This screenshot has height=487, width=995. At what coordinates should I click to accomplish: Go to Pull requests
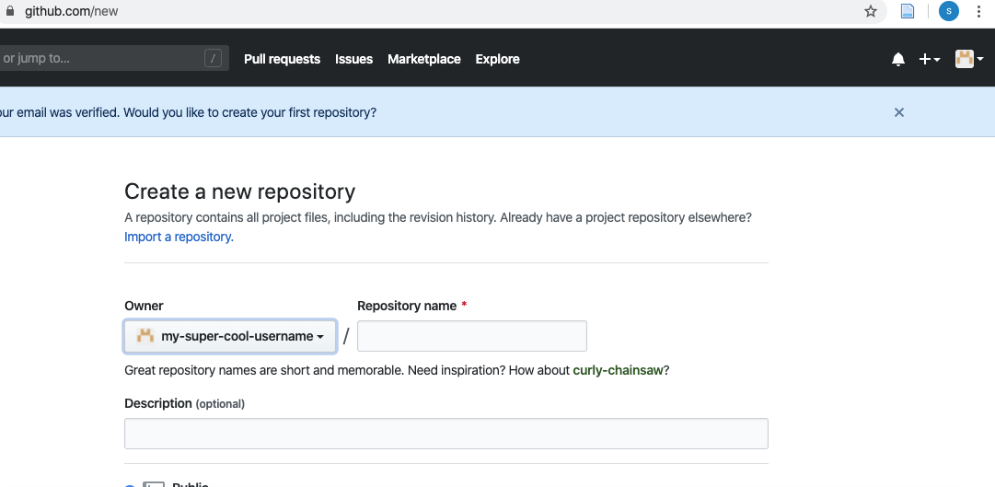(282, 59)
